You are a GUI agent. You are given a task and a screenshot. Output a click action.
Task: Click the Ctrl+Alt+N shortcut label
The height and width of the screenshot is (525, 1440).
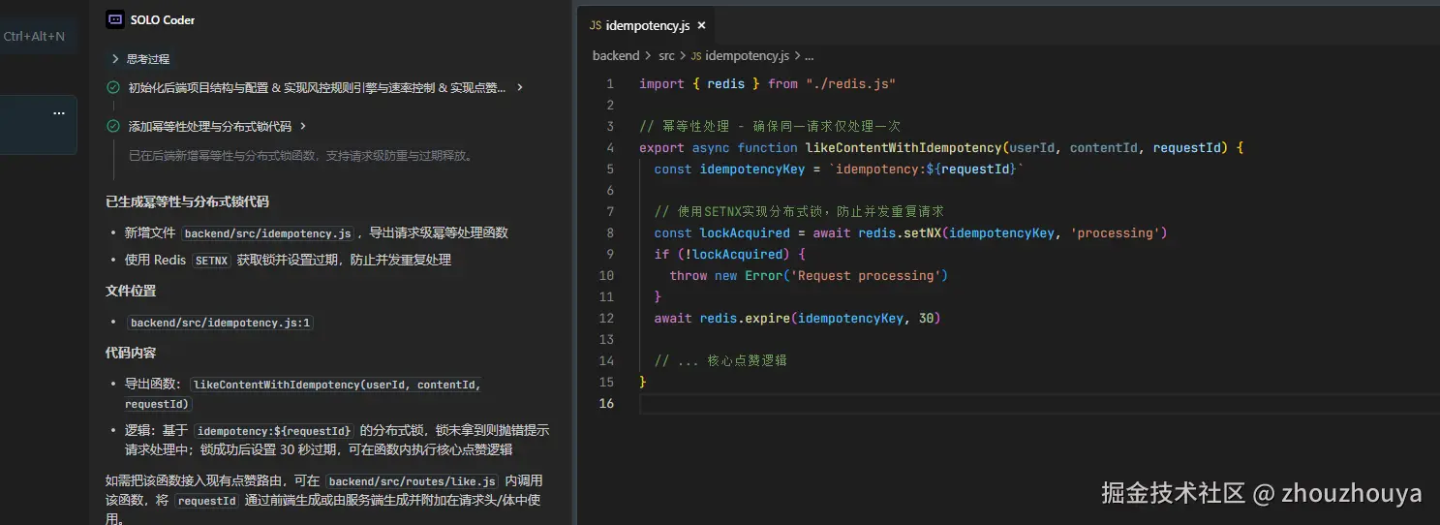[34, 37]
